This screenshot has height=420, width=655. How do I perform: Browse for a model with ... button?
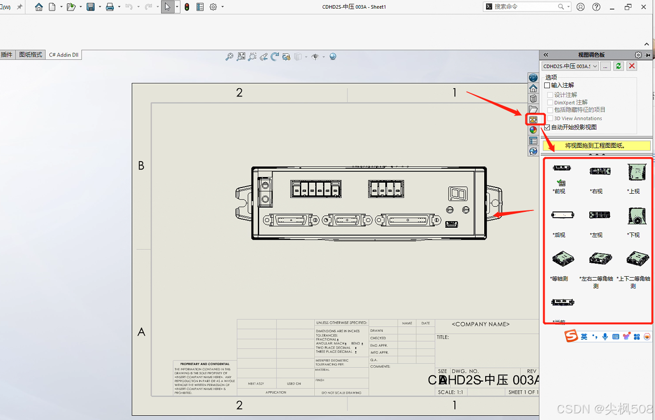coord(606,66)
